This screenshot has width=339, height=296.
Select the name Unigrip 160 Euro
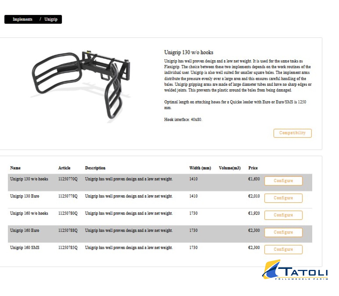24,230
